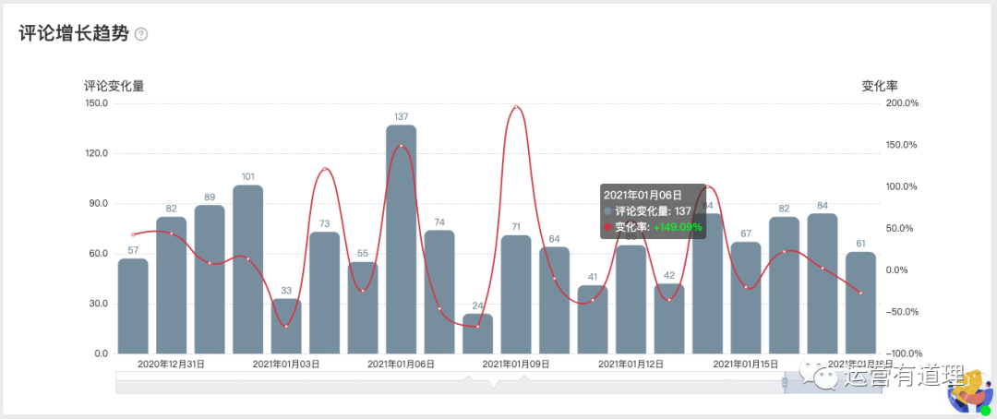Image resolution: width=997 pixels, height=419 pixels.
Task: Click the help icon beside 评论增长趋势
Action: pyautogui.click(x=141, y=34)
